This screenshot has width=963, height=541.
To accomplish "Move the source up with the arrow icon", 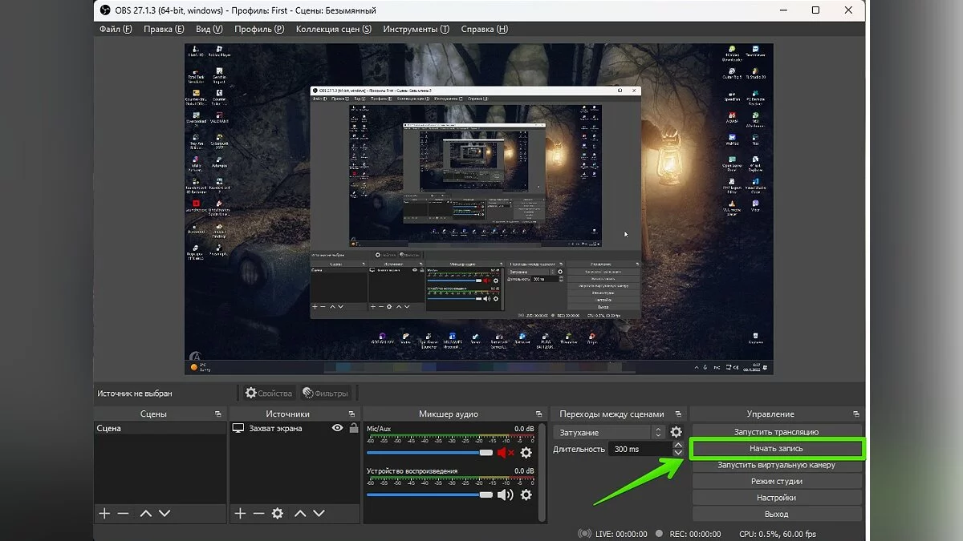I will point(300,513).
